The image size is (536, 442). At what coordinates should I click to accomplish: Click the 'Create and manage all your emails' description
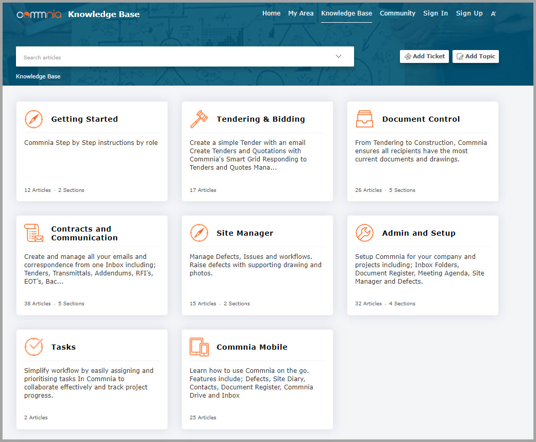pos(90,269)
